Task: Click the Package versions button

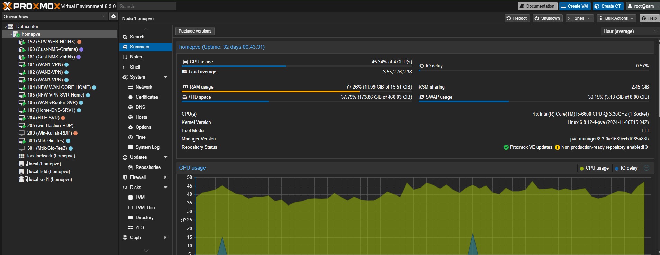Action: click(195, 31)
